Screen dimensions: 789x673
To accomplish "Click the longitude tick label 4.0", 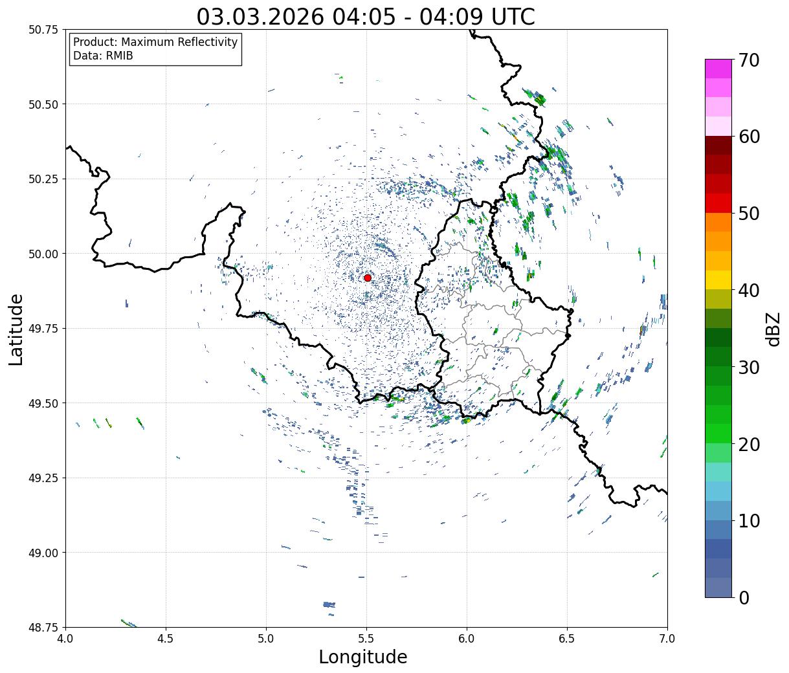I will 65,639.
